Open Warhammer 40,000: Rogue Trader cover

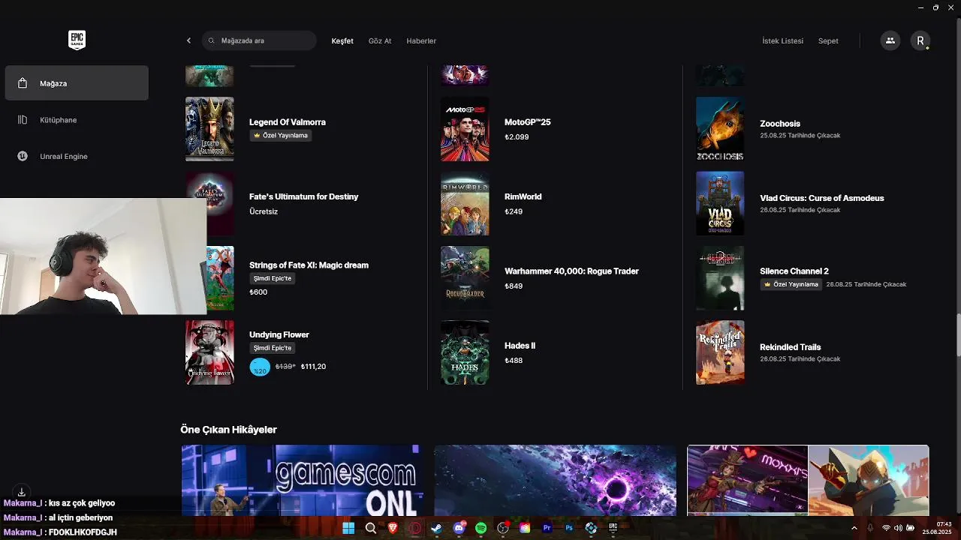pyautogui.click(x=465, y=278)
